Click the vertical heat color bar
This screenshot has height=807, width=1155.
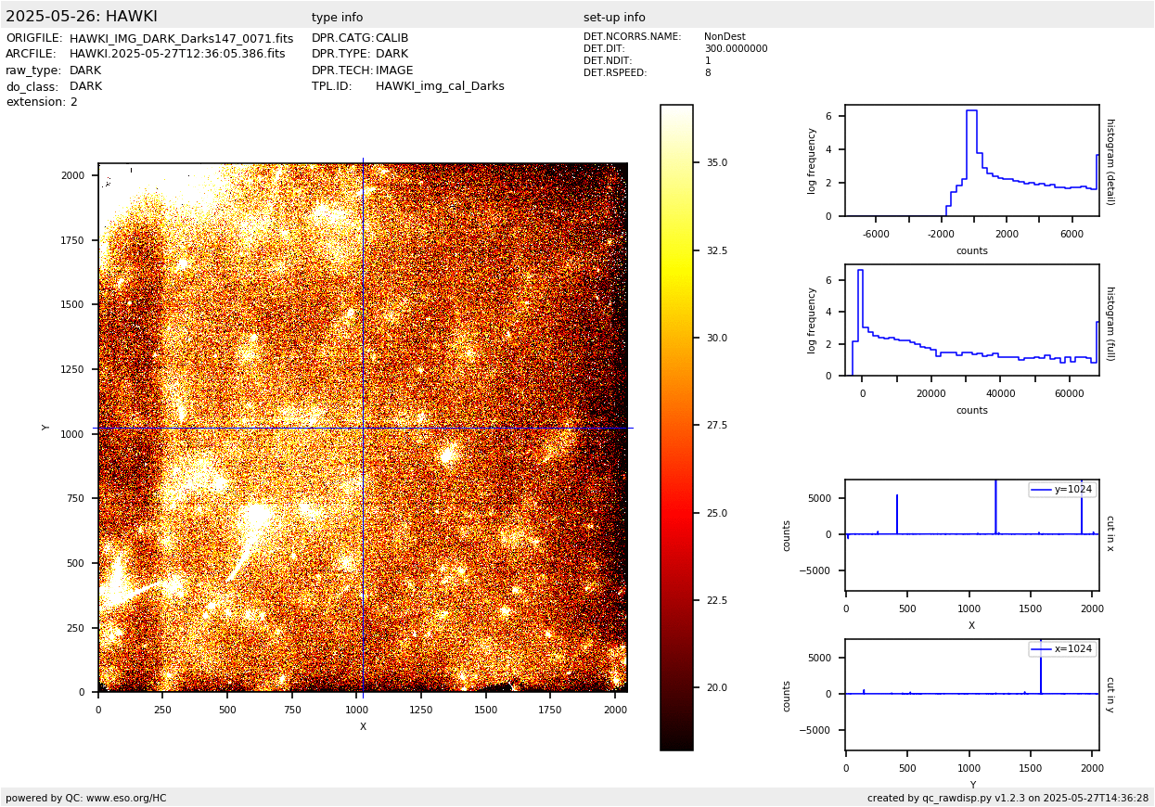(676, 427)
